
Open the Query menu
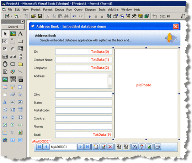tap(78, 10)
